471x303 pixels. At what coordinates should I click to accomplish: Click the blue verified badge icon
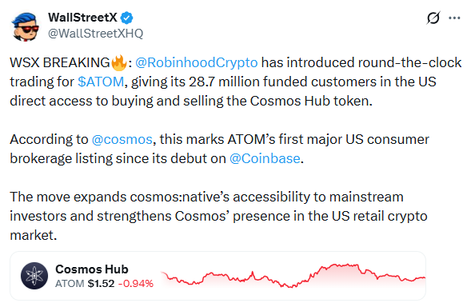127,18
